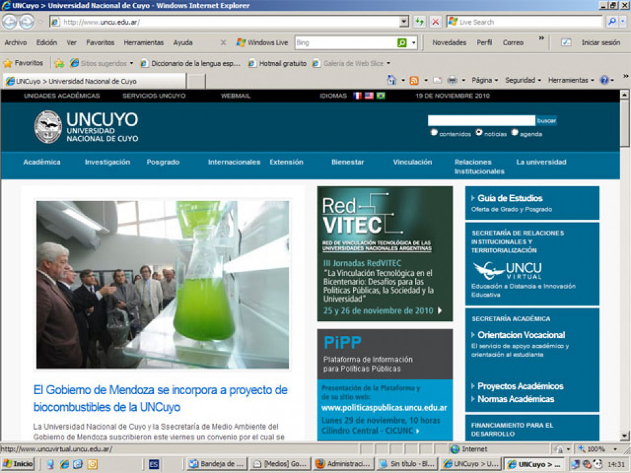Click the Live Search magnifier icon
The width and height of the screenshot is (631, 473).
(612, 22)
